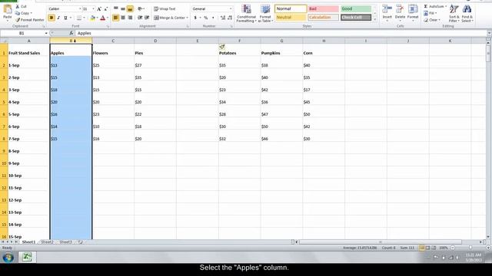Enable Wrap Text
The image size is (492, 276).
pos(165,9)
